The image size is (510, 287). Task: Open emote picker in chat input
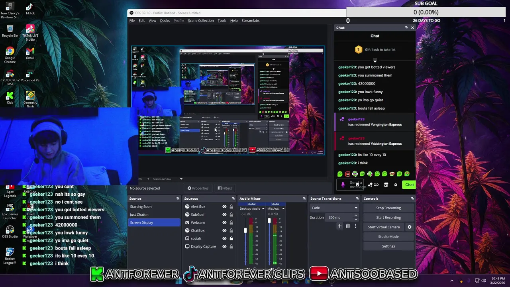pyautogui.click(x=357, y=185)
